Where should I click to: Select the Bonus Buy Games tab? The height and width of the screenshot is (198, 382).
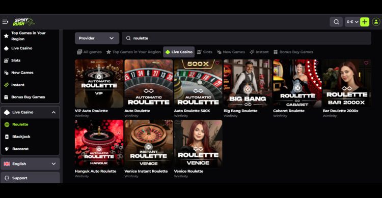[x=293, y=52]
